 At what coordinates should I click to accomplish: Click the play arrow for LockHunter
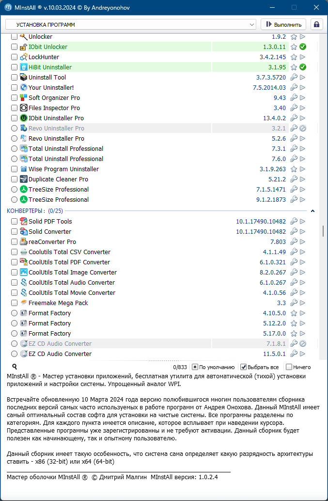(302, 57)
